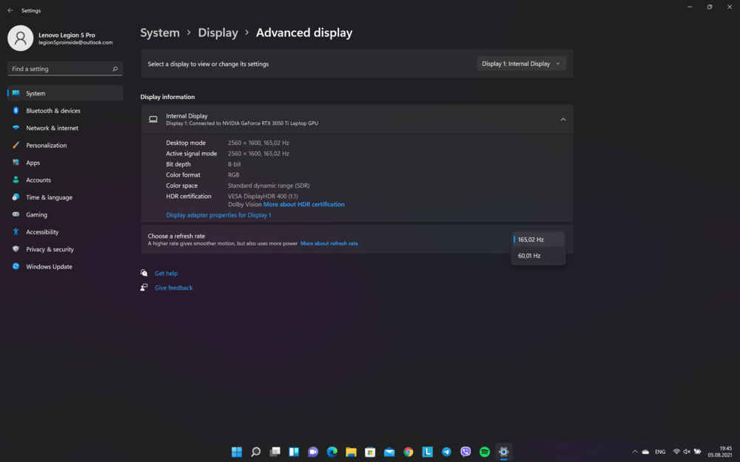The height and width of the screenshot is (462, 740).
Task: Show hidden system tray icons
Action: (x=635, y=452)
